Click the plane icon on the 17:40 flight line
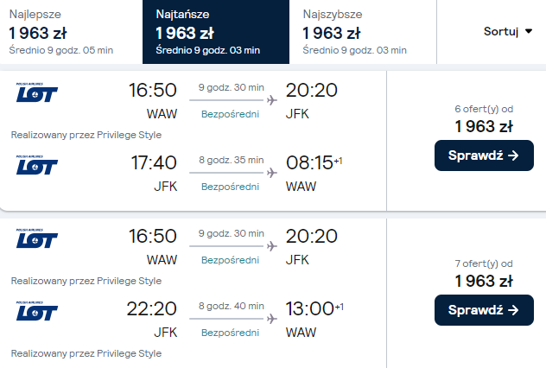The width and height of the screenshot is (546, 368). coord(272,172)
